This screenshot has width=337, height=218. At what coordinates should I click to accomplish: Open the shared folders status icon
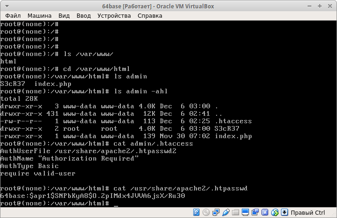pyautogui.click(x=235, y=212)
